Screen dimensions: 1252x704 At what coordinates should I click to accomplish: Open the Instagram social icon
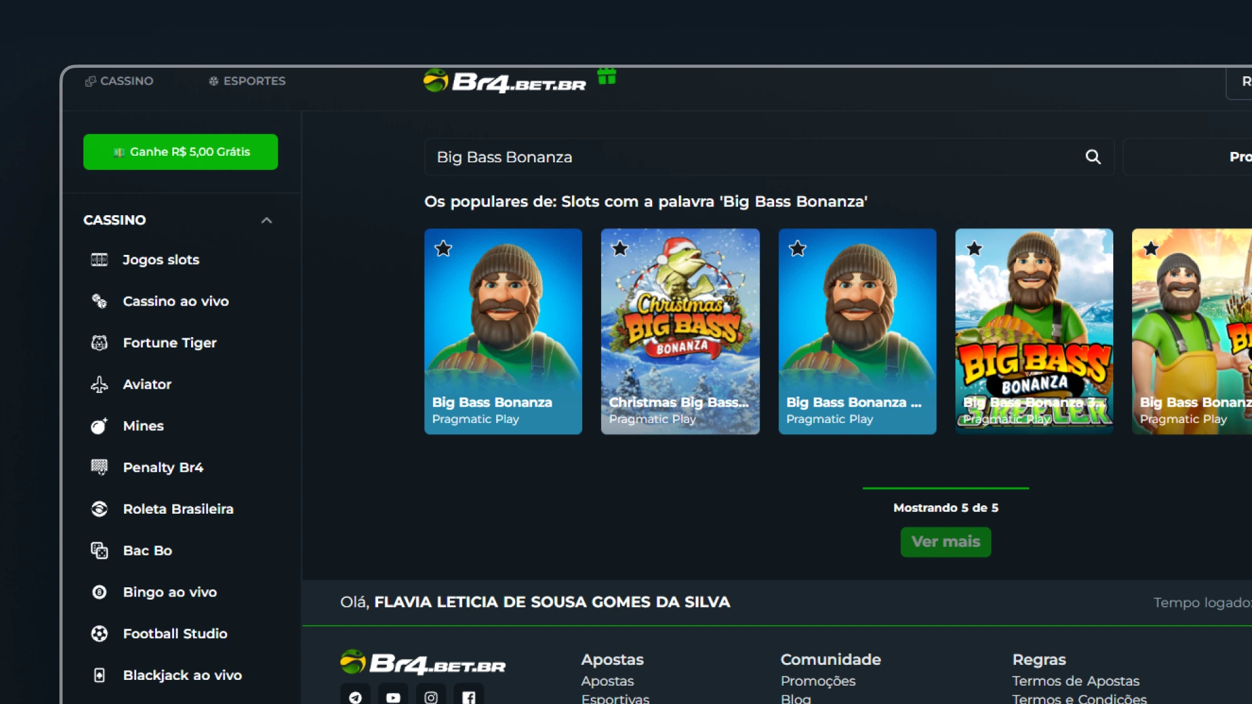point(431,697)
